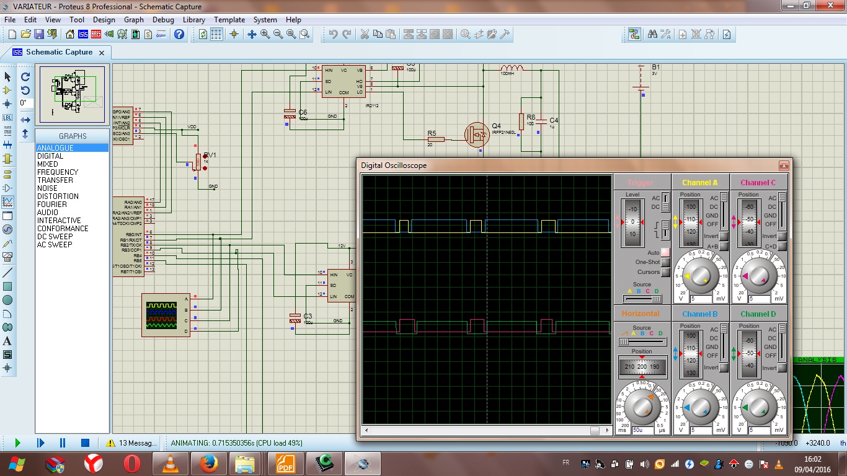The height and width of the screenshot is (476, 847).
Task: Select FREQUENCY in the GRAPHS list
Action: (x=58, y=172)
